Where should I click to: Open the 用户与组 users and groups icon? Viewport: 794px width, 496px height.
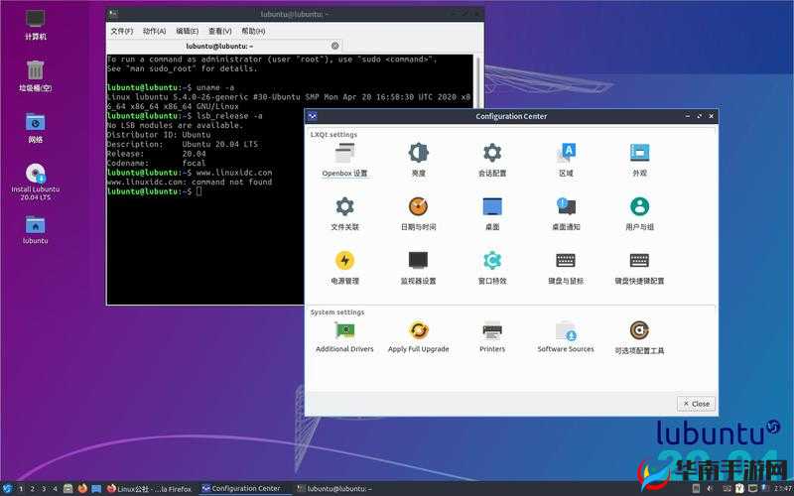click(639, 213)
